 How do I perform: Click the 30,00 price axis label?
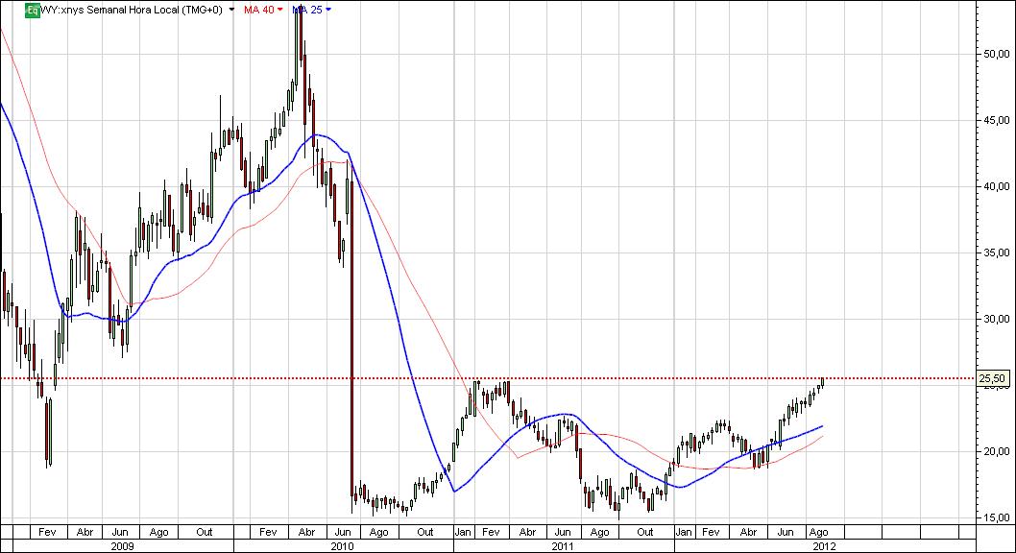[x=996, y=319]
